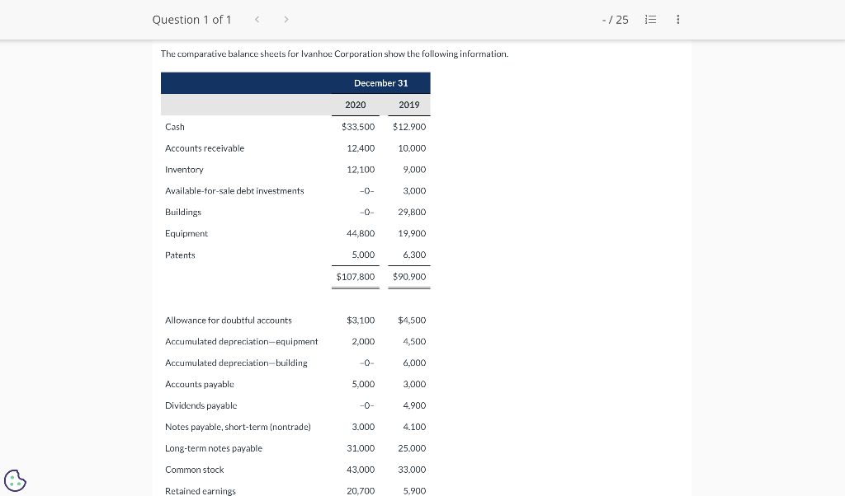Image resolution: width=845 pixels, height=496 pixels.
Task: Click the December 31 table header
Action: (380, 82)
